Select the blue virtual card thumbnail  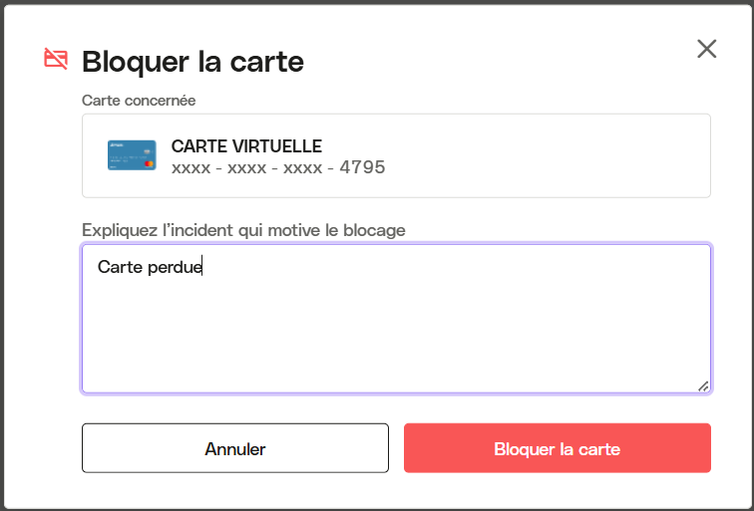[x=132, y=155]
